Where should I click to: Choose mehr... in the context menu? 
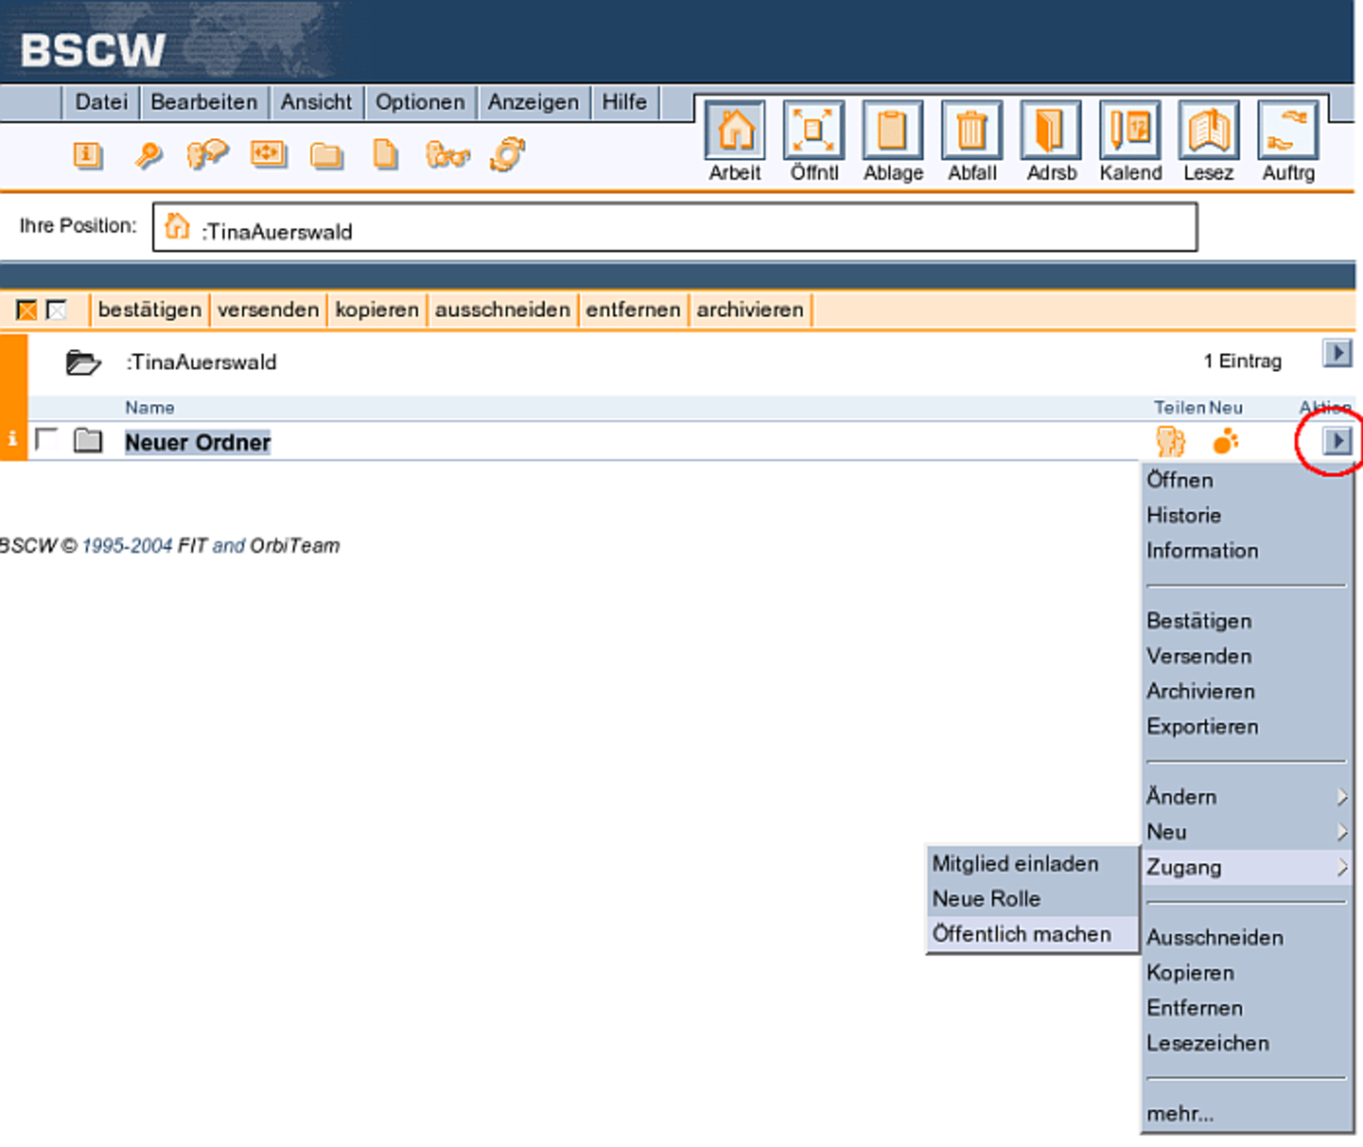click(1247, 1114)
